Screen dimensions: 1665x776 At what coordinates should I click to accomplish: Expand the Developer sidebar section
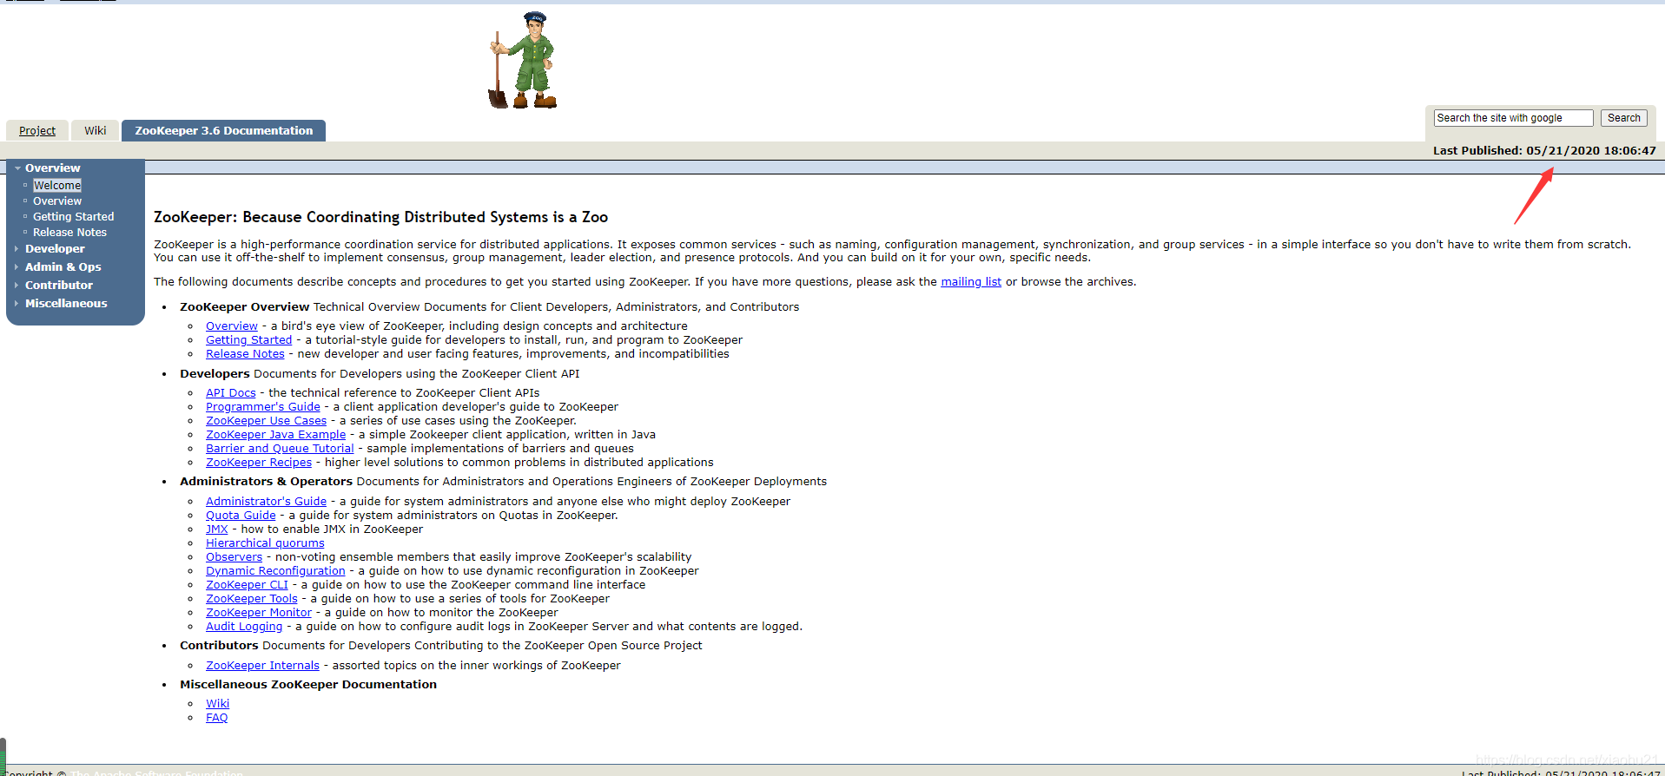tap(55, 249)
